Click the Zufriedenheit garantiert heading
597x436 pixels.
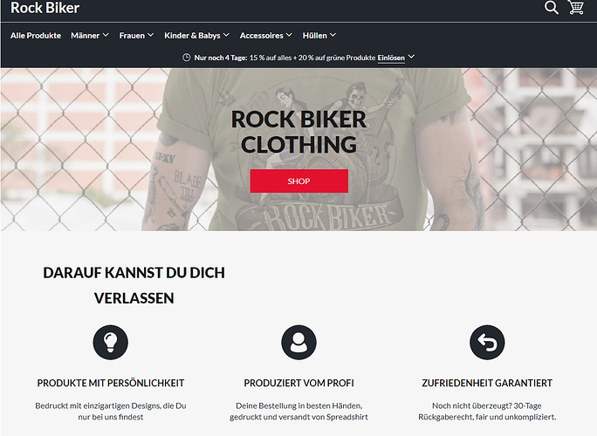(x=487, y=383)
